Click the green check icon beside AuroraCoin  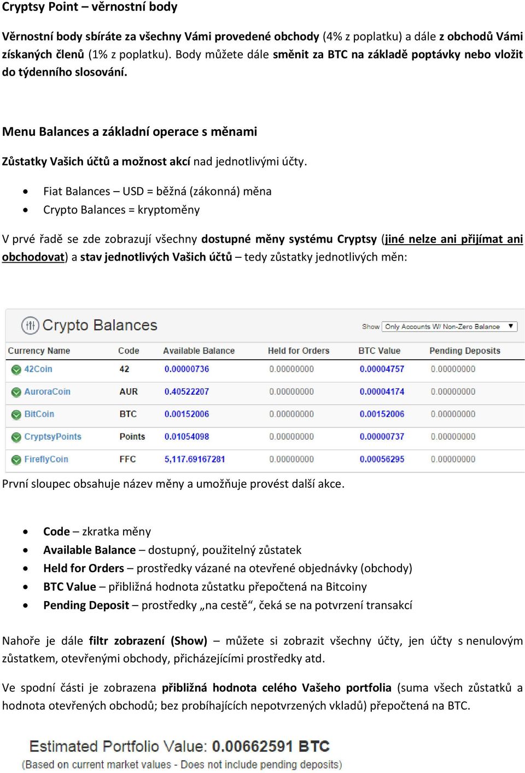pos(16,392)
